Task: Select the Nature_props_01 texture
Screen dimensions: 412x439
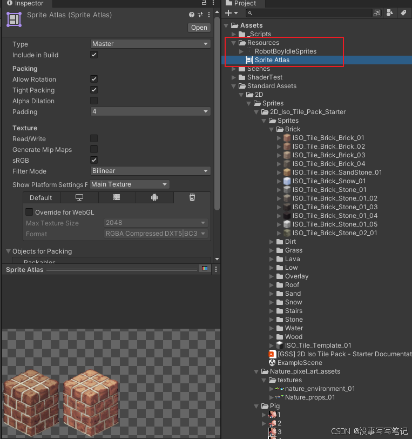Action: [x=305, y=397]
